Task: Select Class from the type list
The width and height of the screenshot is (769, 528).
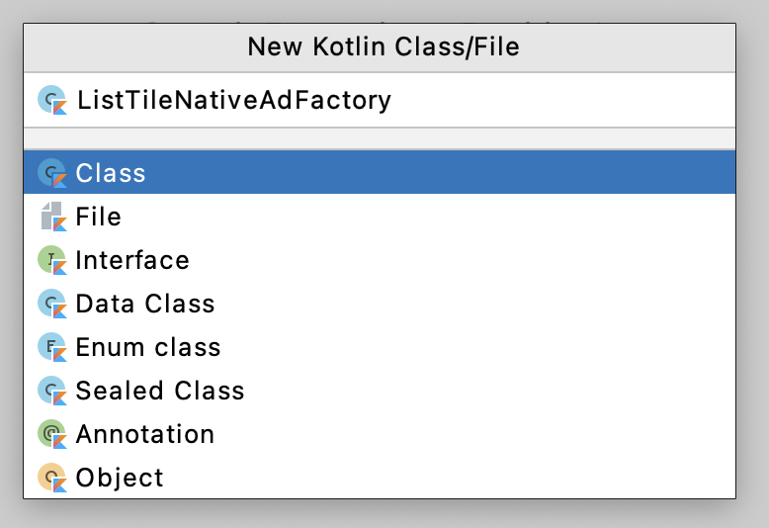Action: pos(111,173)
